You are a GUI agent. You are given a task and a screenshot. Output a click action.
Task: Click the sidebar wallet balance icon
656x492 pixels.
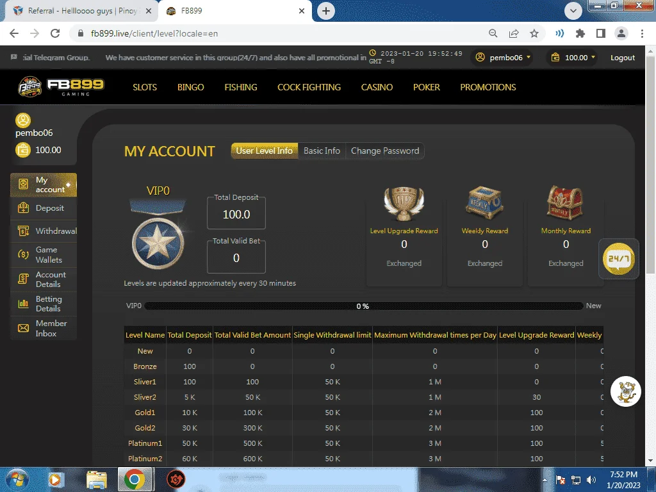(x=23, y=150)
